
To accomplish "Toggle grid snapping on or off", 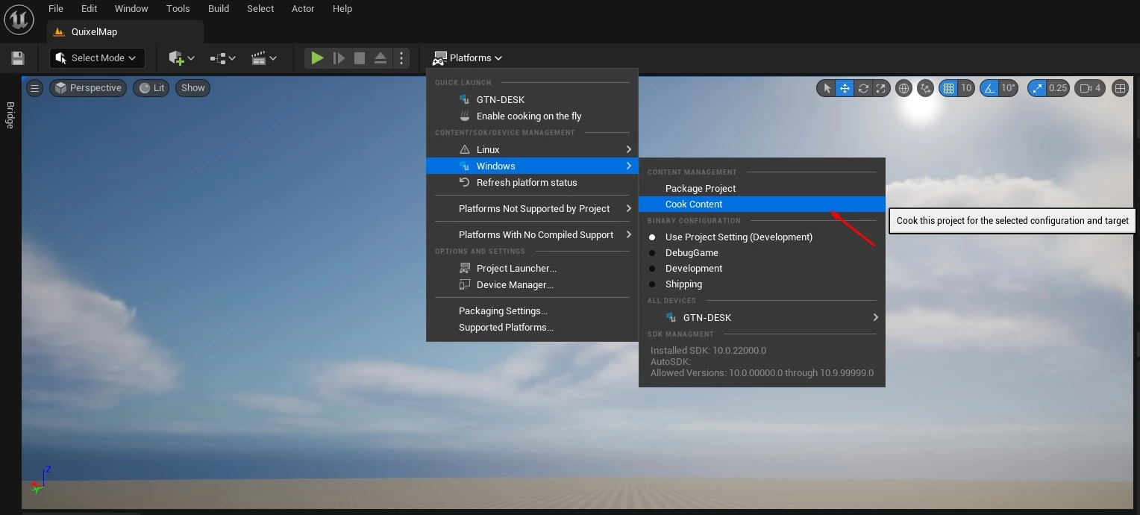I will pos(948,88).
